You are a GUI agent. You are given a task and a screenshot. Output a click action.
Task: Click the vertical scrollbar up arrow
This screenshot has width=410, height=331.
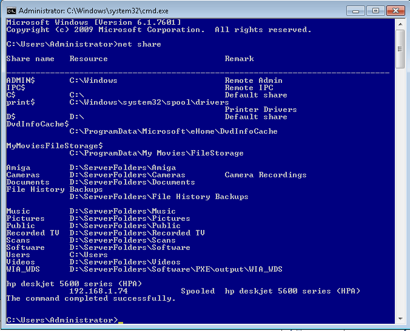tap(400, 24)
